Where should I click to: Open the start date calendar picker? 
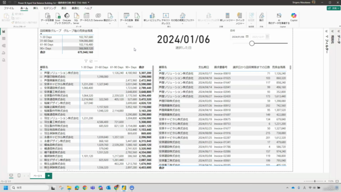[247, 37]
